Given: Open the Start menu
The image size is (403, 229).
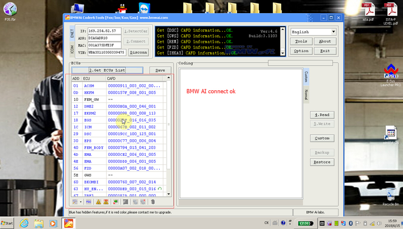Looking at the screenshot, I should (7, 223).
